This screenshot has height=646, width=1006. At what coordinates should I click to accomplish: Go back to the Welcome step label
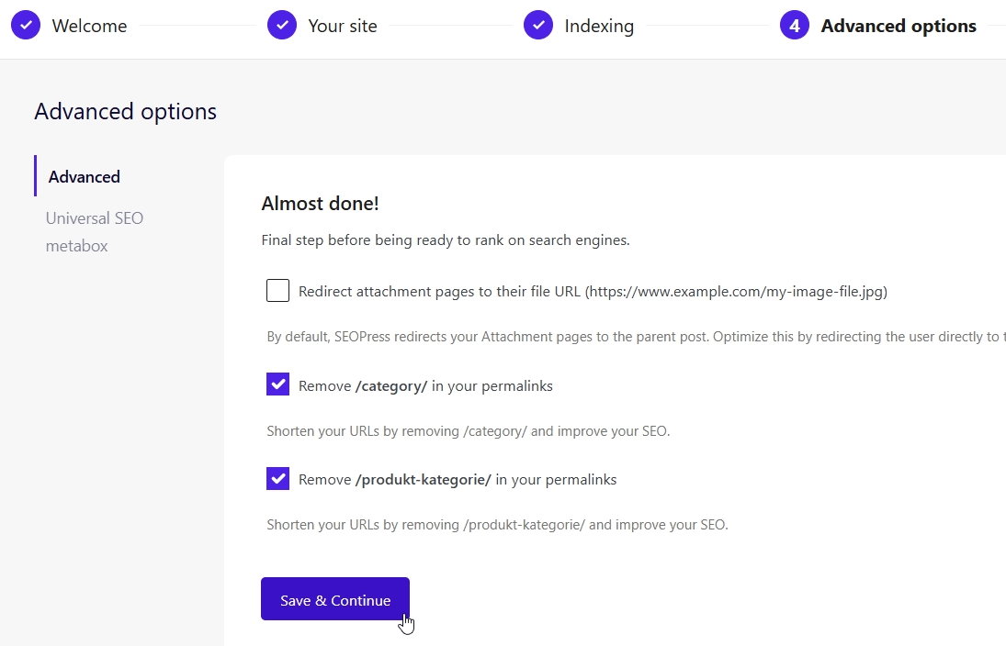point(89,26)
